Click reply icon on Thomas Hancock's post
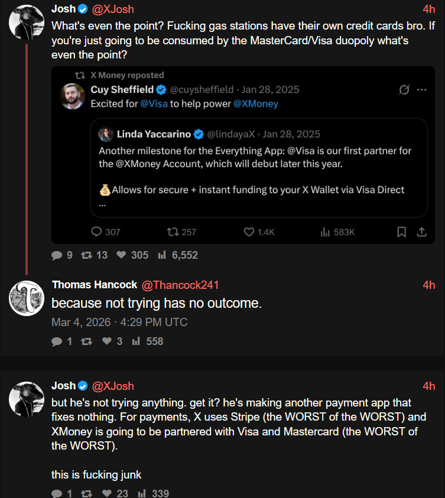445x498 pixels. click(57, 341)
